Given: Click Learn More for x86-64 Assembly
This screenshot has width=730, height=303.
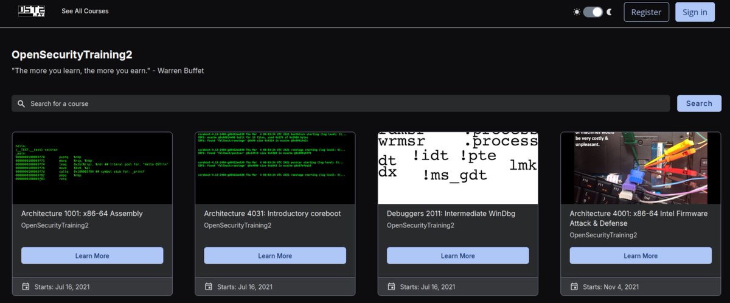Looking at the screenshot, I should coord(92,256).
